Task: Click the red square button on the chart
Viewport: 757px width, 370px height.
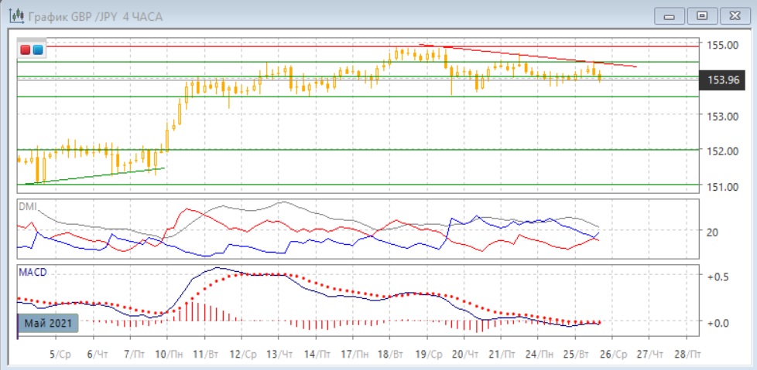Action: (x=26, y=50)
